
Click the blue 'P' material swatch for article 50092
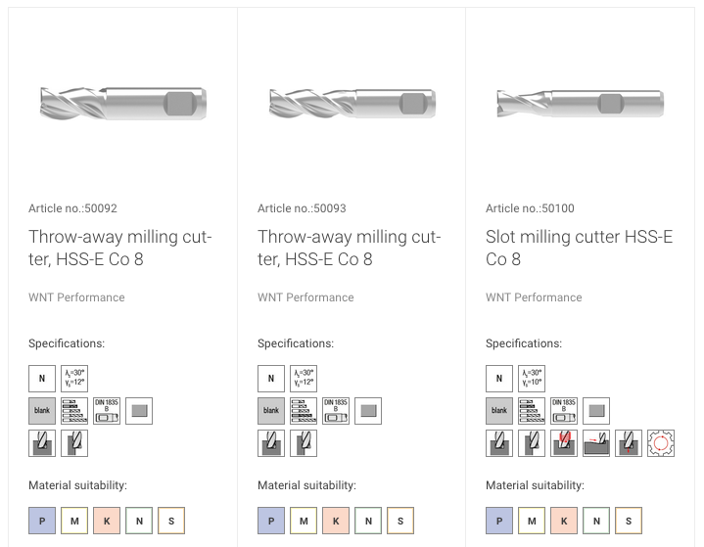pyautogui.click(x=42, y=521)
